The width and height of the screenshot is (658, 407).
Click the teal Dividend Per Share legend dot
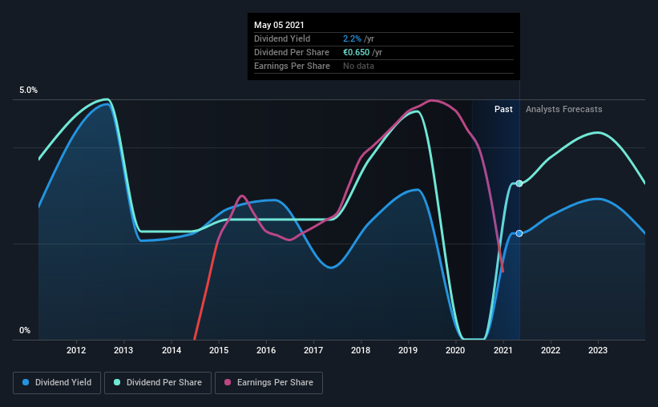pyautogui.click(x=117, y=382)
